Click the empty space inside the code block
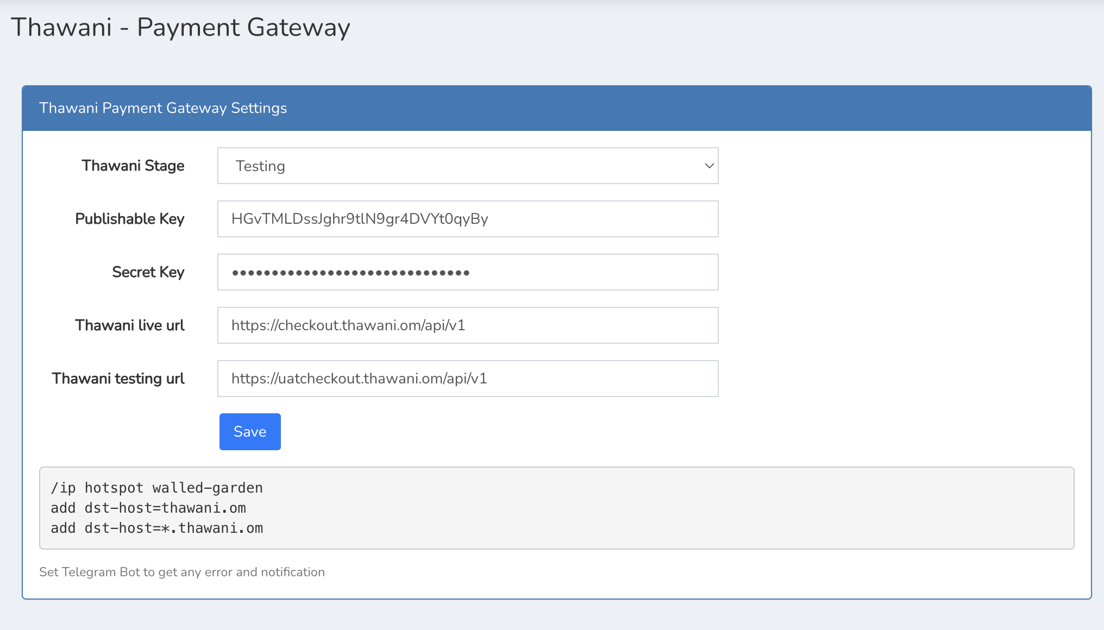This screenshot has height=630, width=1104. [652, 508]
